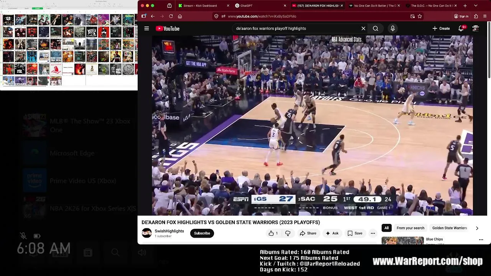Open the SwishHighlights channel name link

pyautogui.click(x=169, y=231)
